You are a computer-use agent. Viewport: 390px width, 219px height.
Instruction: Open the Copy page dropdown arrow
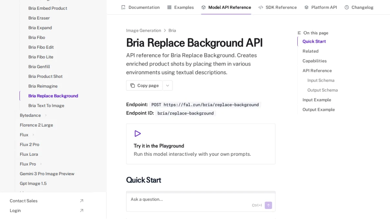click(168, 86)
